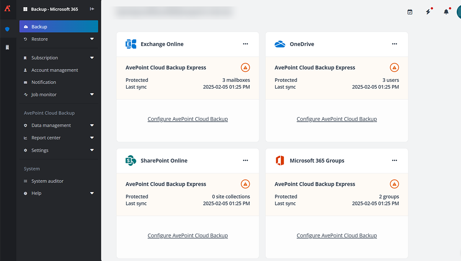Click the '0 site collections' protected value
This screenshot has height=261, width=461.
tap(231, 197)
